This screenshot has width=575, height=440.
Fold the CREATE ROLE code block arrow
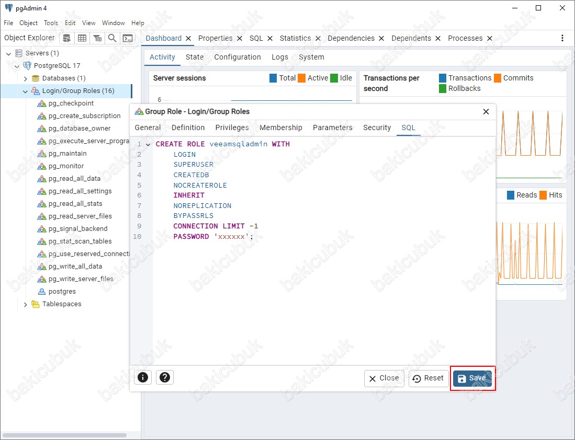click(148, 144)
